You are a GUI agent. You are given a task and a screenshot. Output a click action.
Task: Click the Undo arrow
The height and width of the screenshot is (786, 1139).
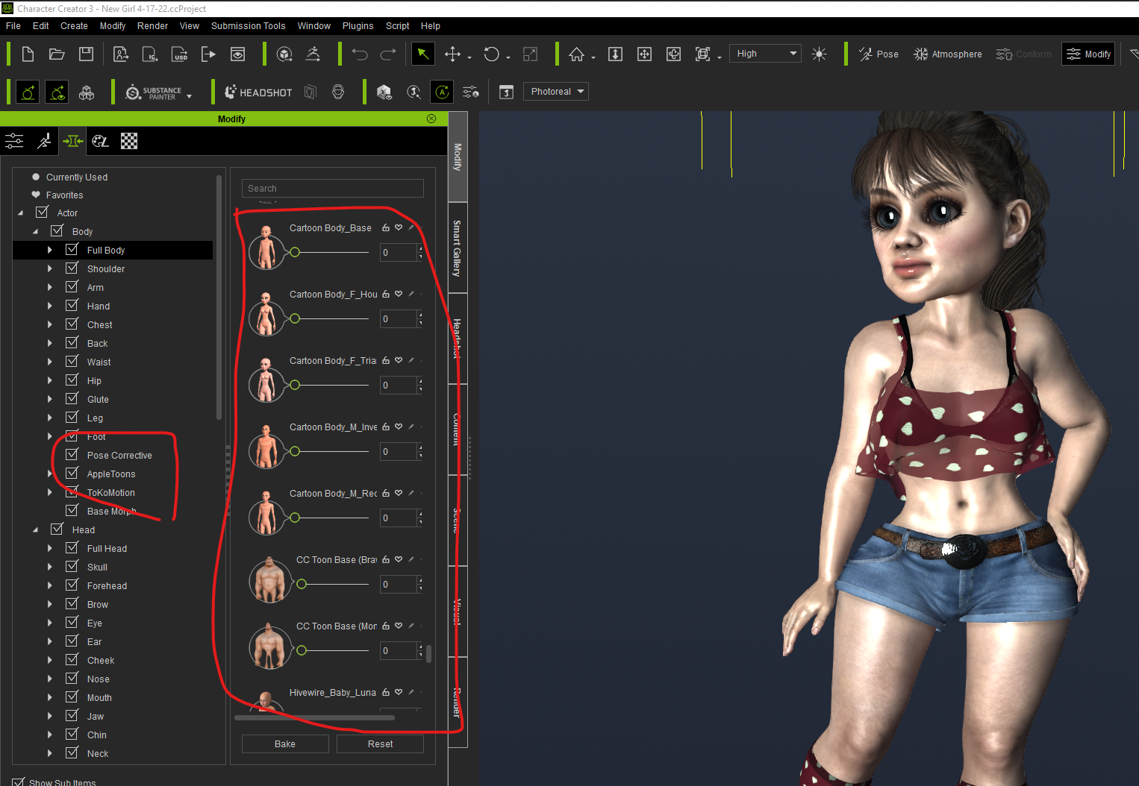coord(360,54)
